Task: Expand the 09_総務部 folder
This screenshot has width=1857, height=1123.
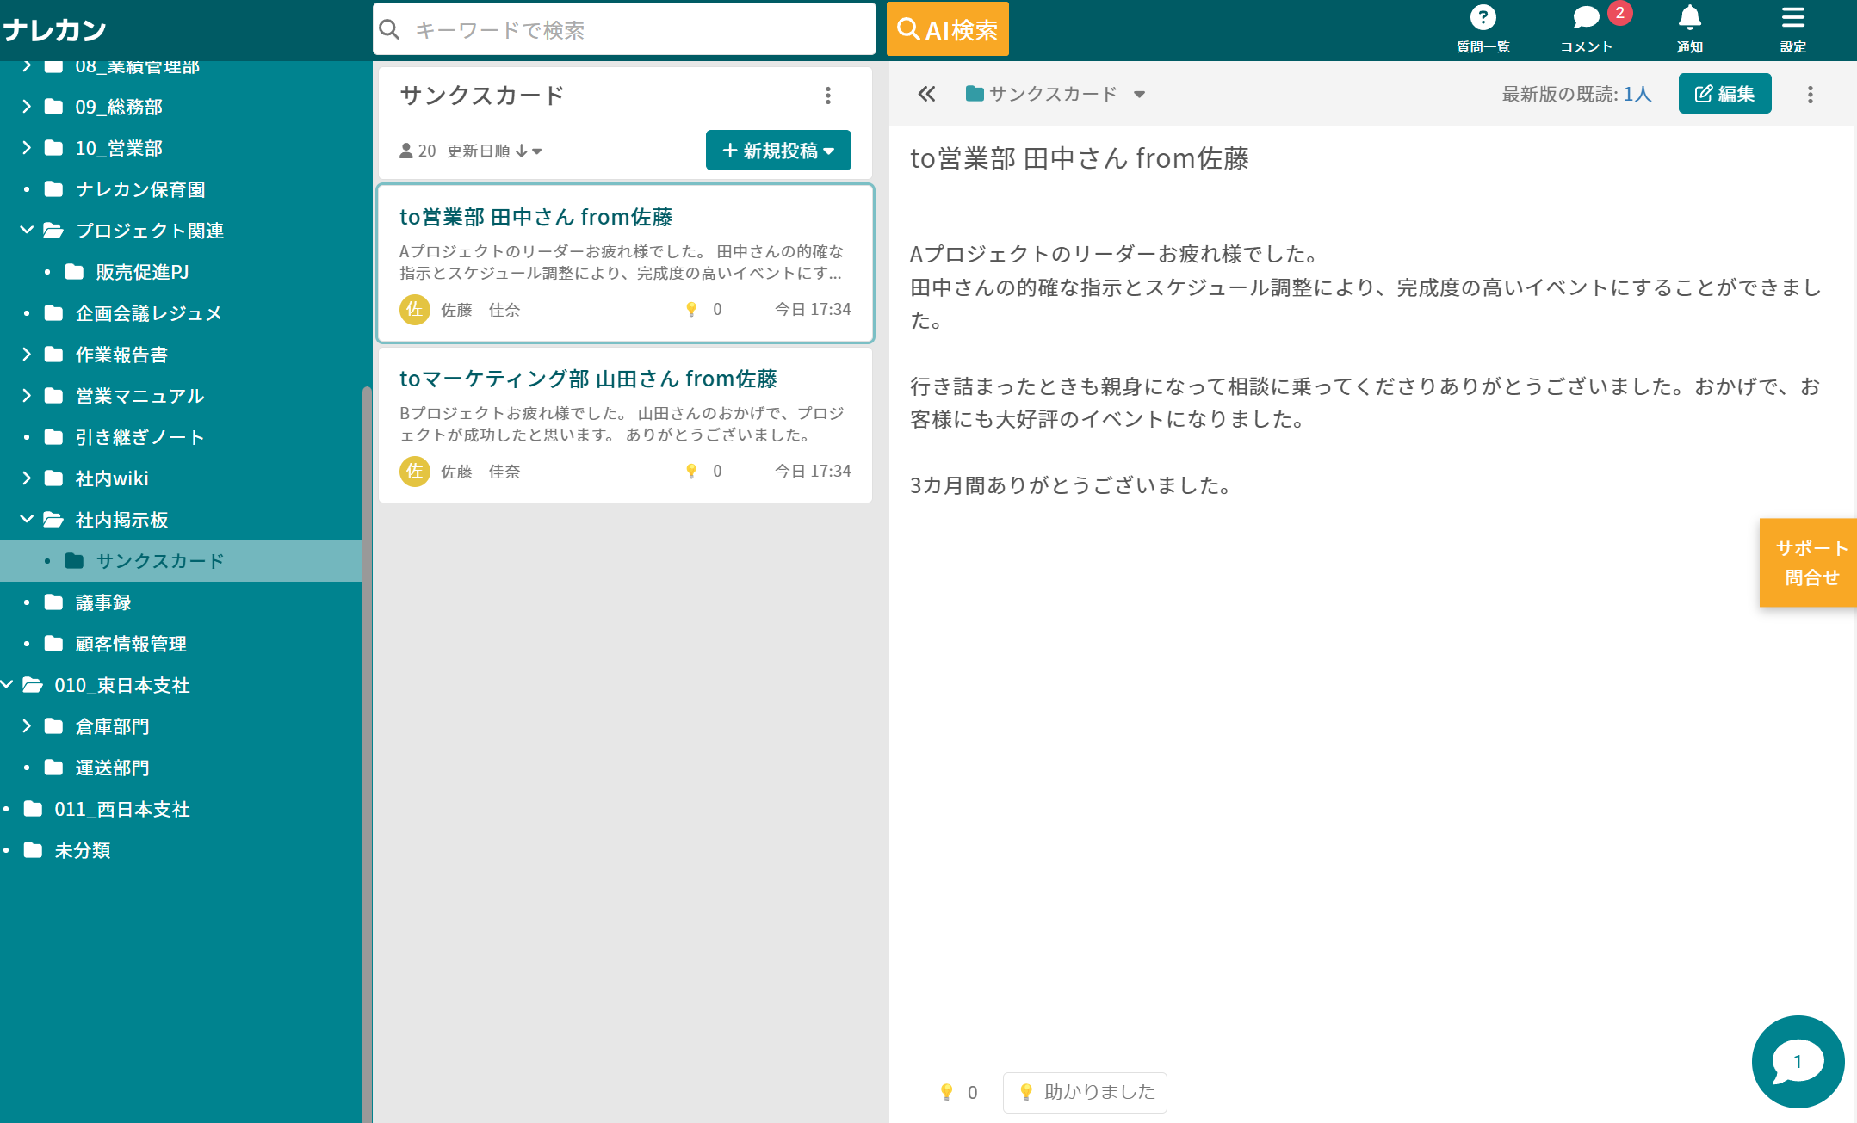Action: [27, 107]
